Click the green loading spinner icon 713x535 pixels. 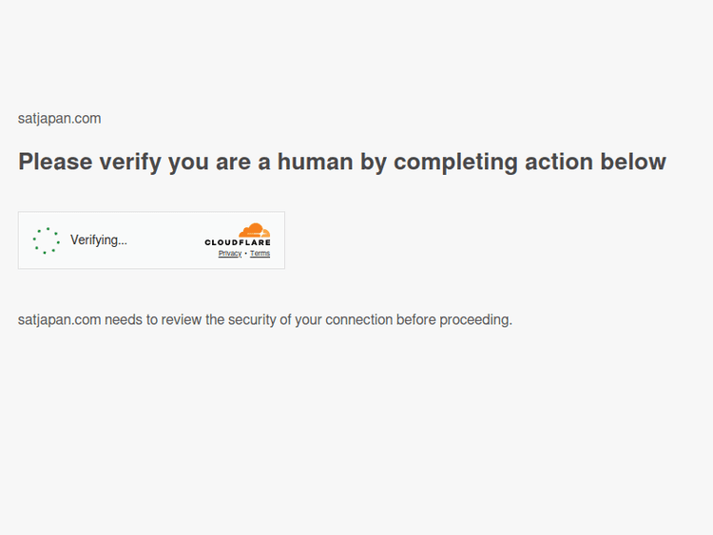[46, 240]
